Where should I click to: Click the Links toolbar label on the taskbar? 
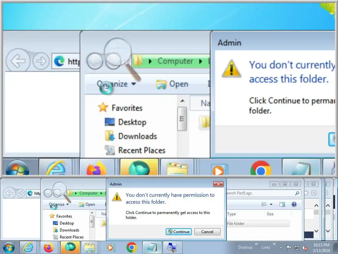click(266, 247)
